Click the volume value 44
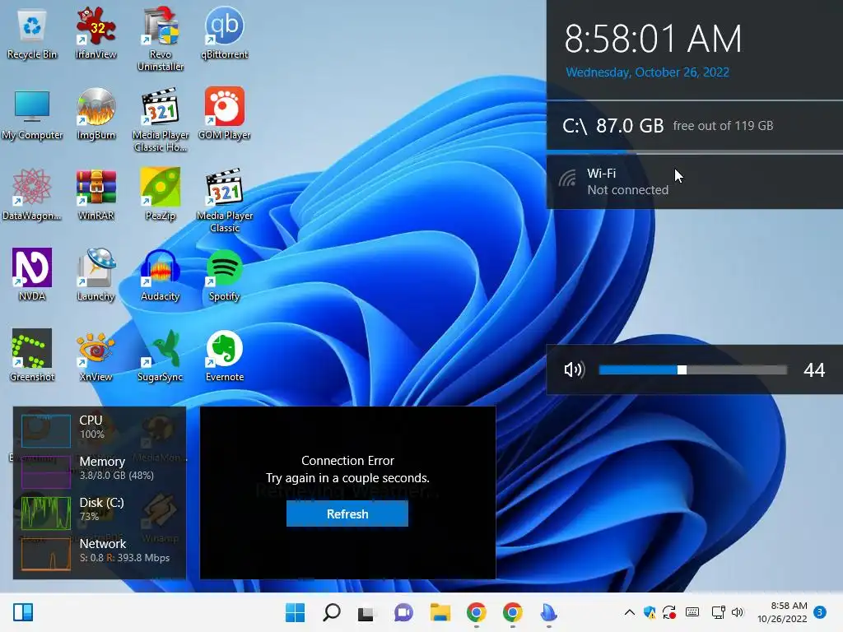Image resolution: width=843 pixels, height=632 pixels. pyautogui.click(x=814, y=369)
